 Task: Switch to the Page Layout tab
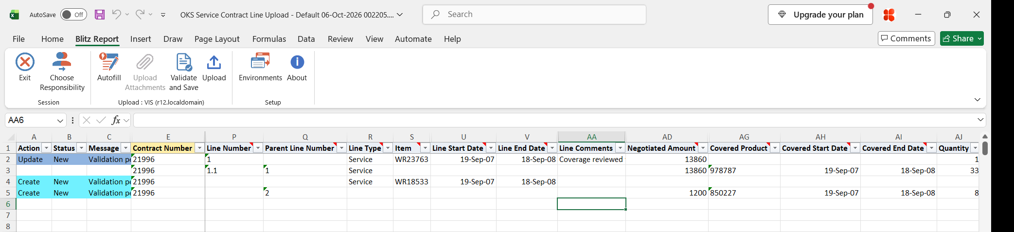pyautogui.click(x=217, y=39)
